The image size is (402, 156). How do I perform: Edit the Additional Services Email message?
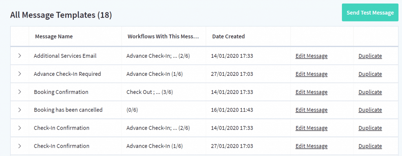311,56
